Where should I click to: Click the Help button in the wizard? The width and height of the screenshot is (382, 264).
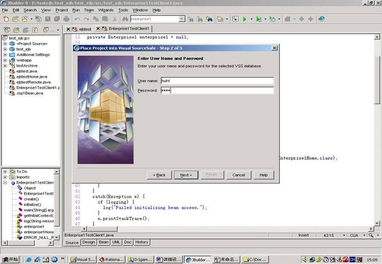[264, 175]
